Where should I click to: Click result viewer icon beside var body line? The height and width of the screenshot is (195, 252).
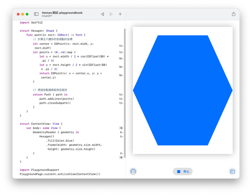pos(121,128)
